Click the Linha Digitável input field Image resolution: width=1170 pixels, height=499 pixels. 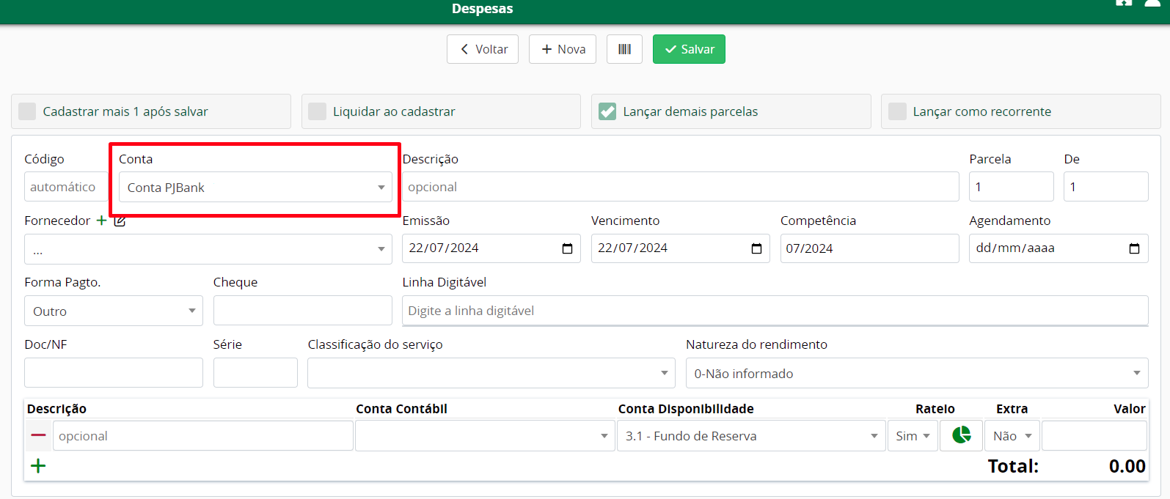[x=775, y=311]
